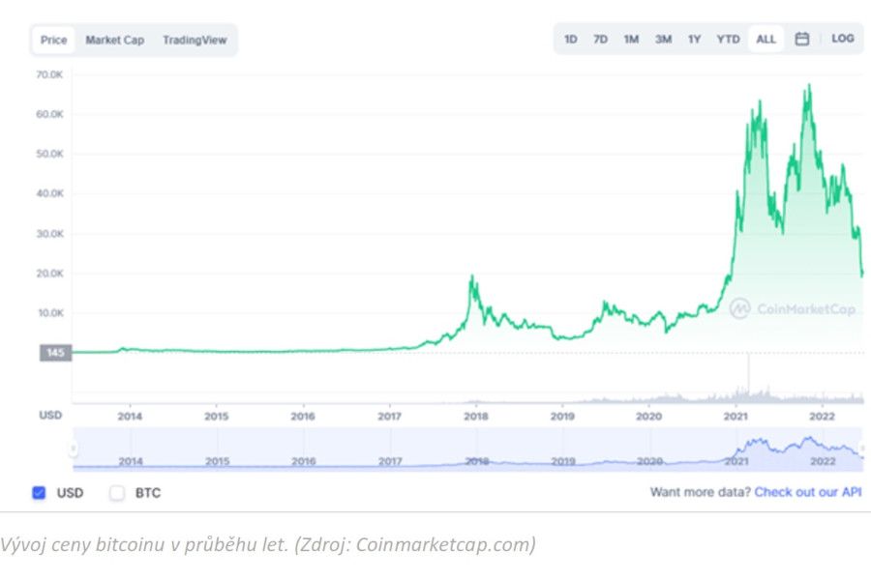
Task: Toggle the USD currency checkbox
Action: point(39,493)
